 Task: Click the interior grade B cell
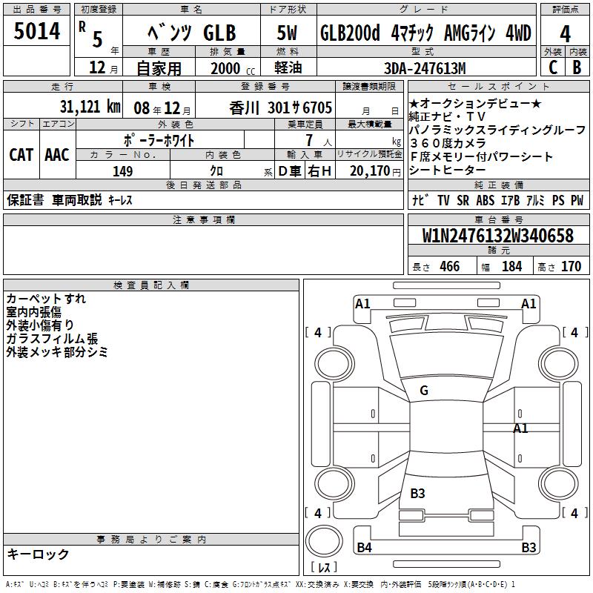(577, 67)
